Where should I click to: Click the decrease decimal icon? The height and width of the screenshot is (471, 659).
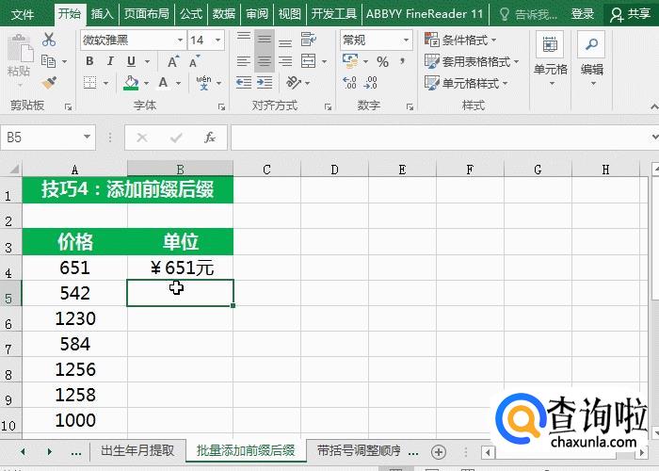pyautogui.click(x=371, y=83)
